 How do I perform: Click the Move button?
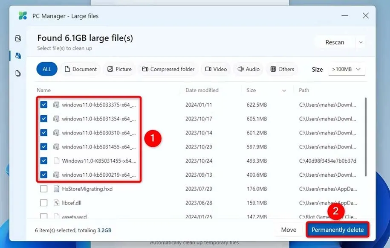coord(289,230)
